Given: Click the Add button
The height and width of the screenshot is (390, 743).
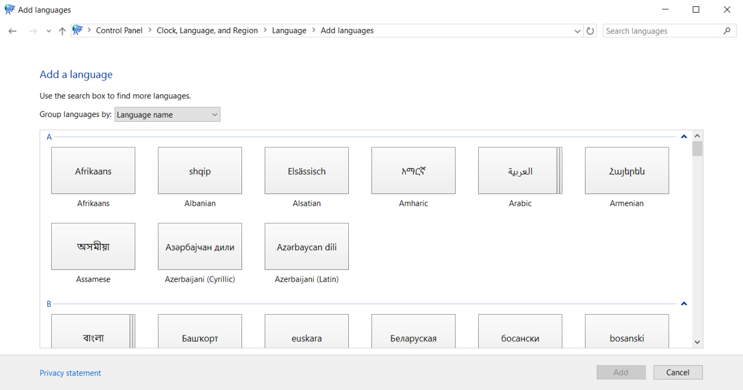Looking at the screenshot, I should pyautogui.click(x=621, y=372).
